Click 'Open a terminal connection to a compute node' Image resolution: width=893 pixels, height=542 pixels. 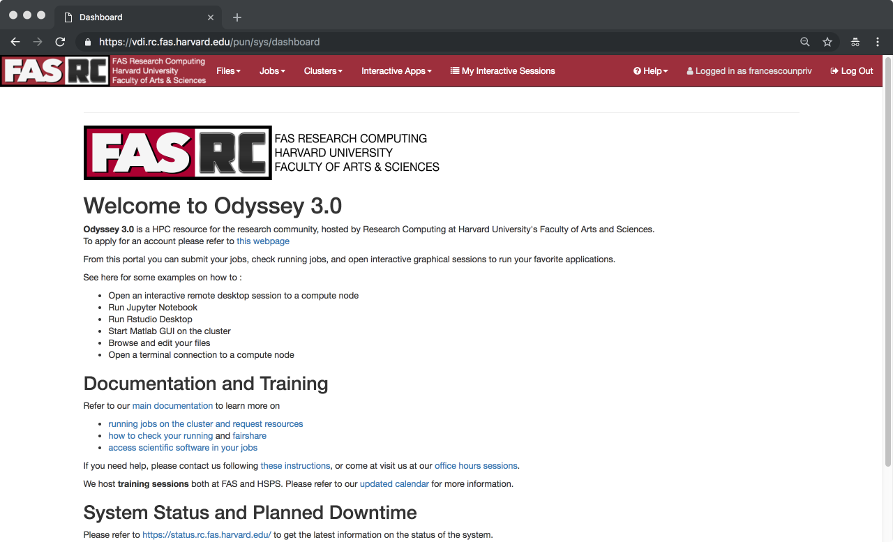(201, 355)
